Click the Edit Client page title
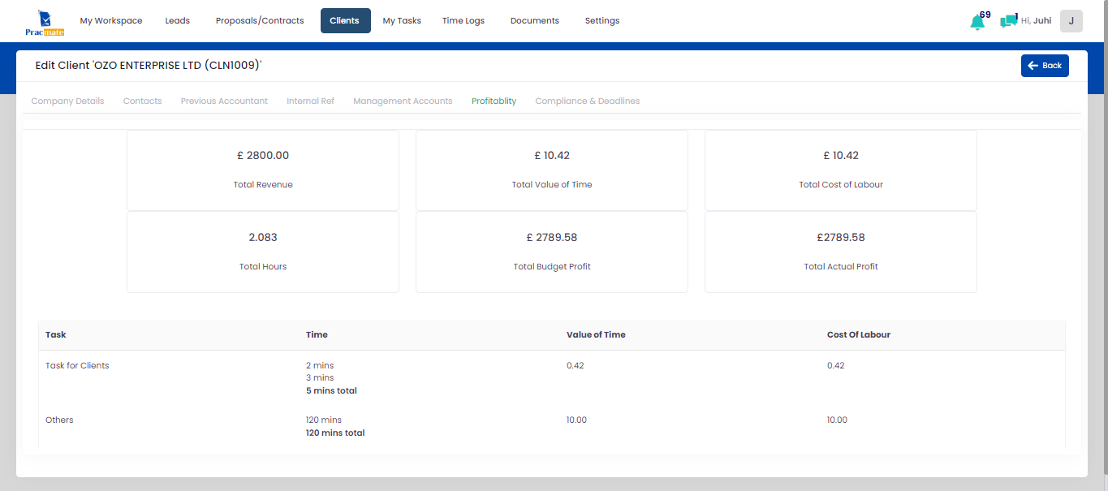1108x491 pixels. pos(149,66)
